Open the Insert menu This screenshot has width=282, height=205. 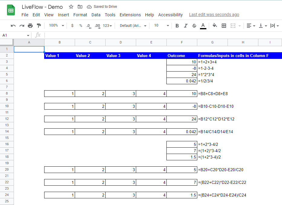[63, 15]
